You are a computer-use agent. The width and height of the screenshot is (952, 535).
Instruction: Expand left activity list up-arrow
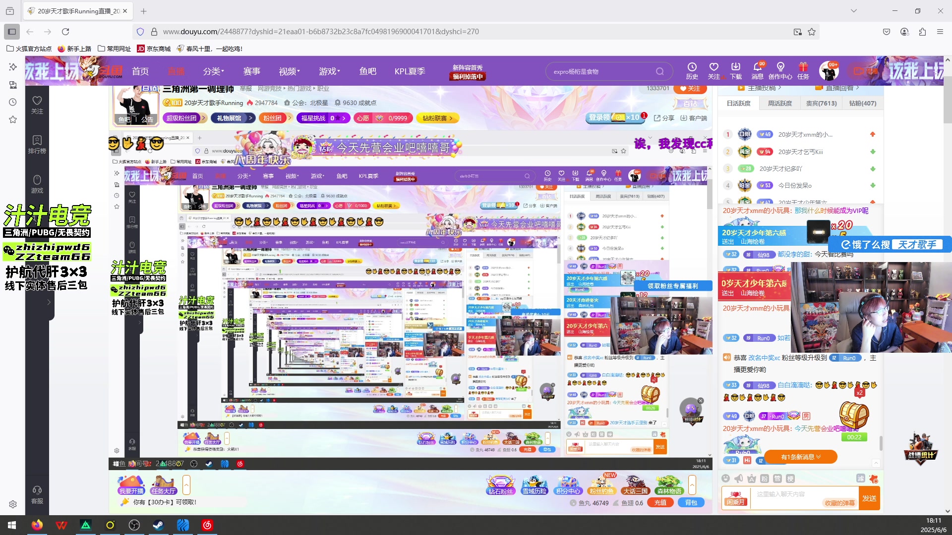coord(186,485)
